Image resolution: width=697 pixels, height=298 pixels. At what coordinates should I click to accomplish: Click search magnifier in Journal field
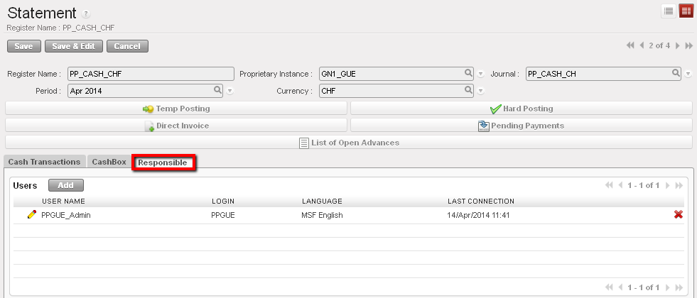coord(676,73)
